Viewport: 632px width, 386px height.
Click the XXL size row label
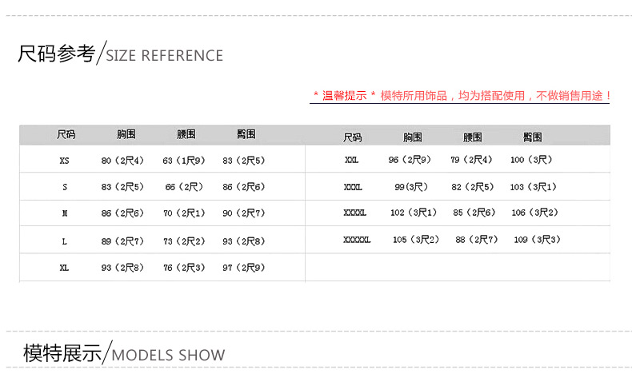pyautogui.click(x=352, y=160)
